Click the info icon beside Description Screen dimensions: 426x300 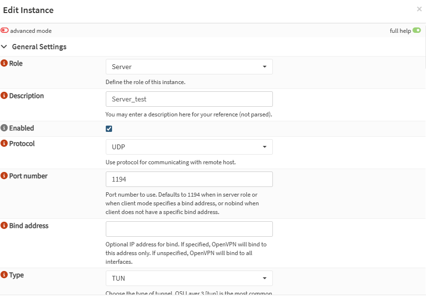4,96
